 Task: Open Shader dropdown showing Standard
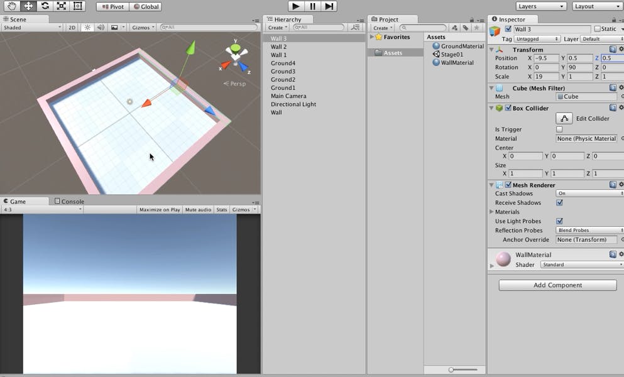click(583, 265)
